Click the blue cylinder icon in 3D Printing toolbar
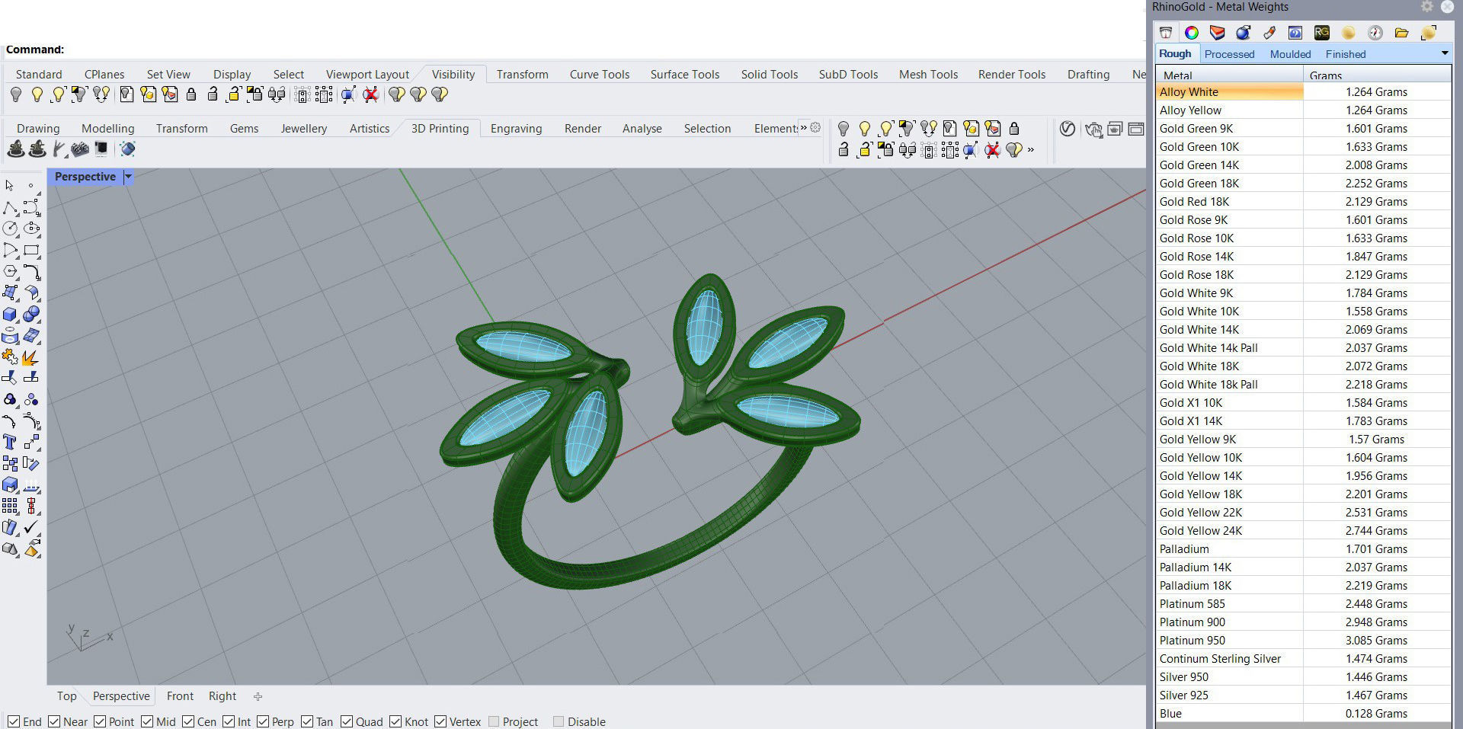This screenshot has width=1463, height=729. pyautogui.click(x=128, y=149)
